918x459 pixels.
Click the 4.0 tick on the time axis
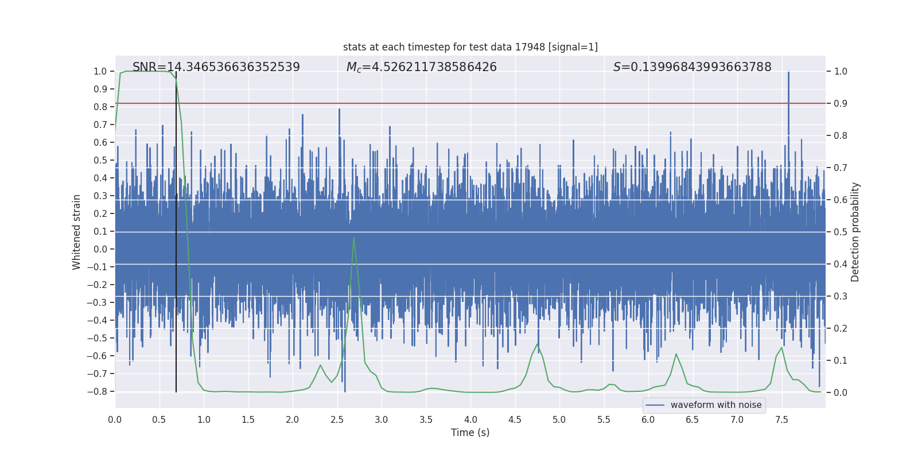click(470, 419)
